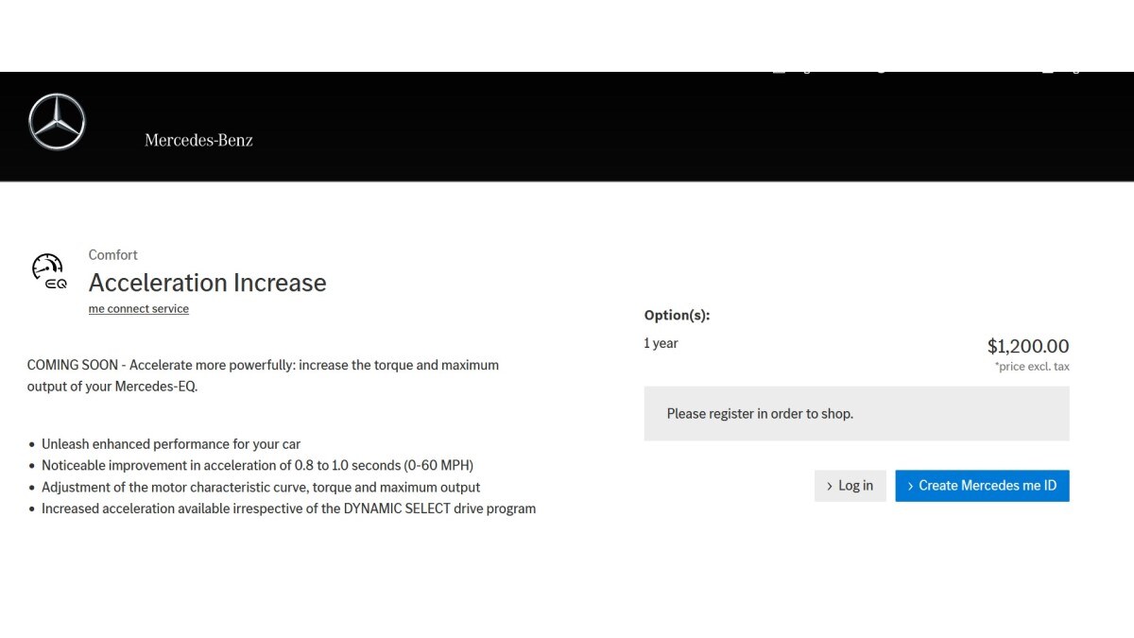Open the me connect service link
This screenshot has width=1134, height=638.
pyautogui.click(x=138, y=308)
